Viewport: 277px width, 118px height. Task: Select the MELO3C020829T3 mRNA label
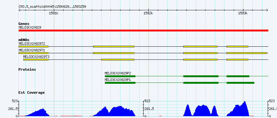[36, 57]
